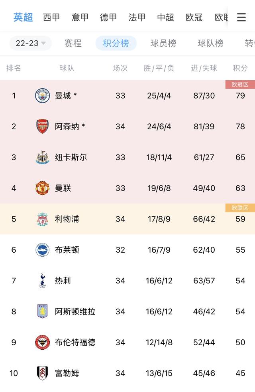Viewport: 255px width, 392px height.
Task: Click the Brighton club crest
Action: [42, 250]
